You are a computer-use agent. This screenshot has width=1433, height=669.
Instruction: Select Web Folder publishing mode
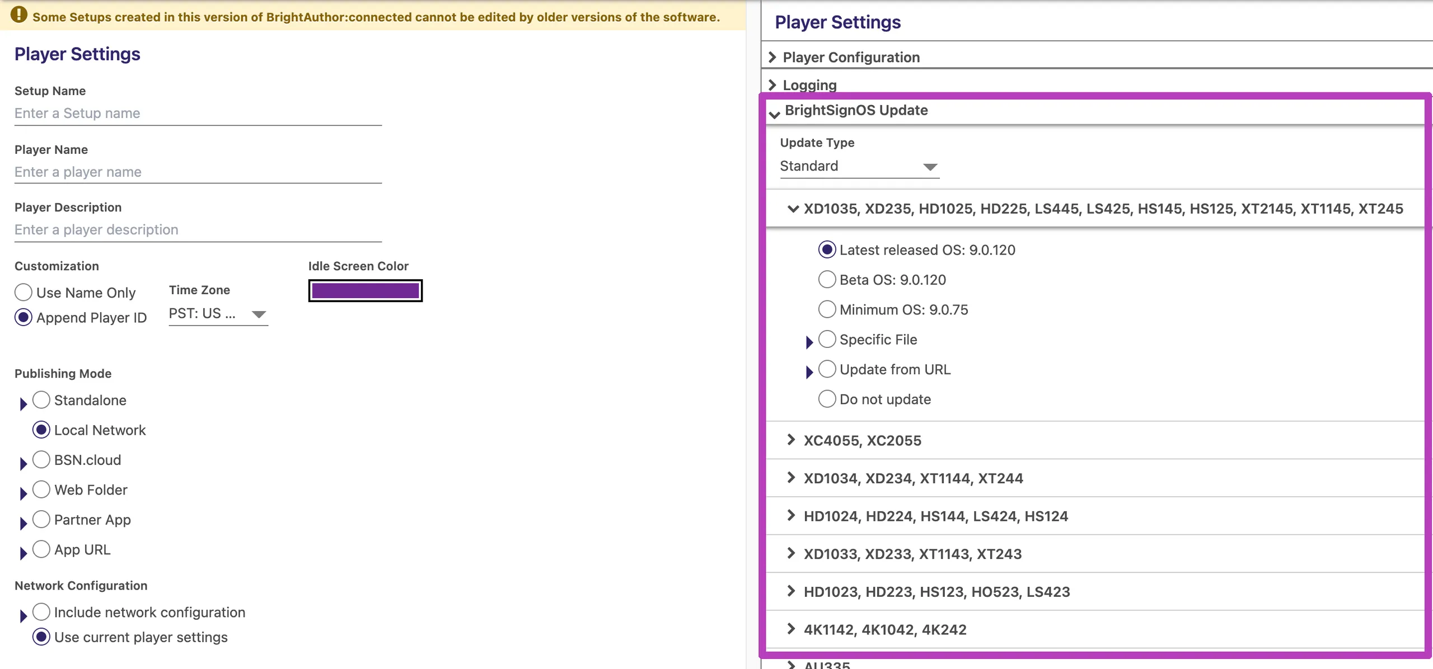(41, 490)
